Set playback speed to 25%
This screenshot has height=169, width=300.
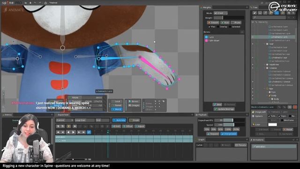(214, 130)
